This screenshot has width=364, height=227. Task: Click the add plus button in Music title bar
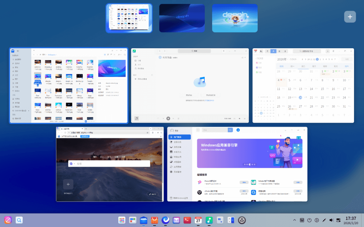224,51
